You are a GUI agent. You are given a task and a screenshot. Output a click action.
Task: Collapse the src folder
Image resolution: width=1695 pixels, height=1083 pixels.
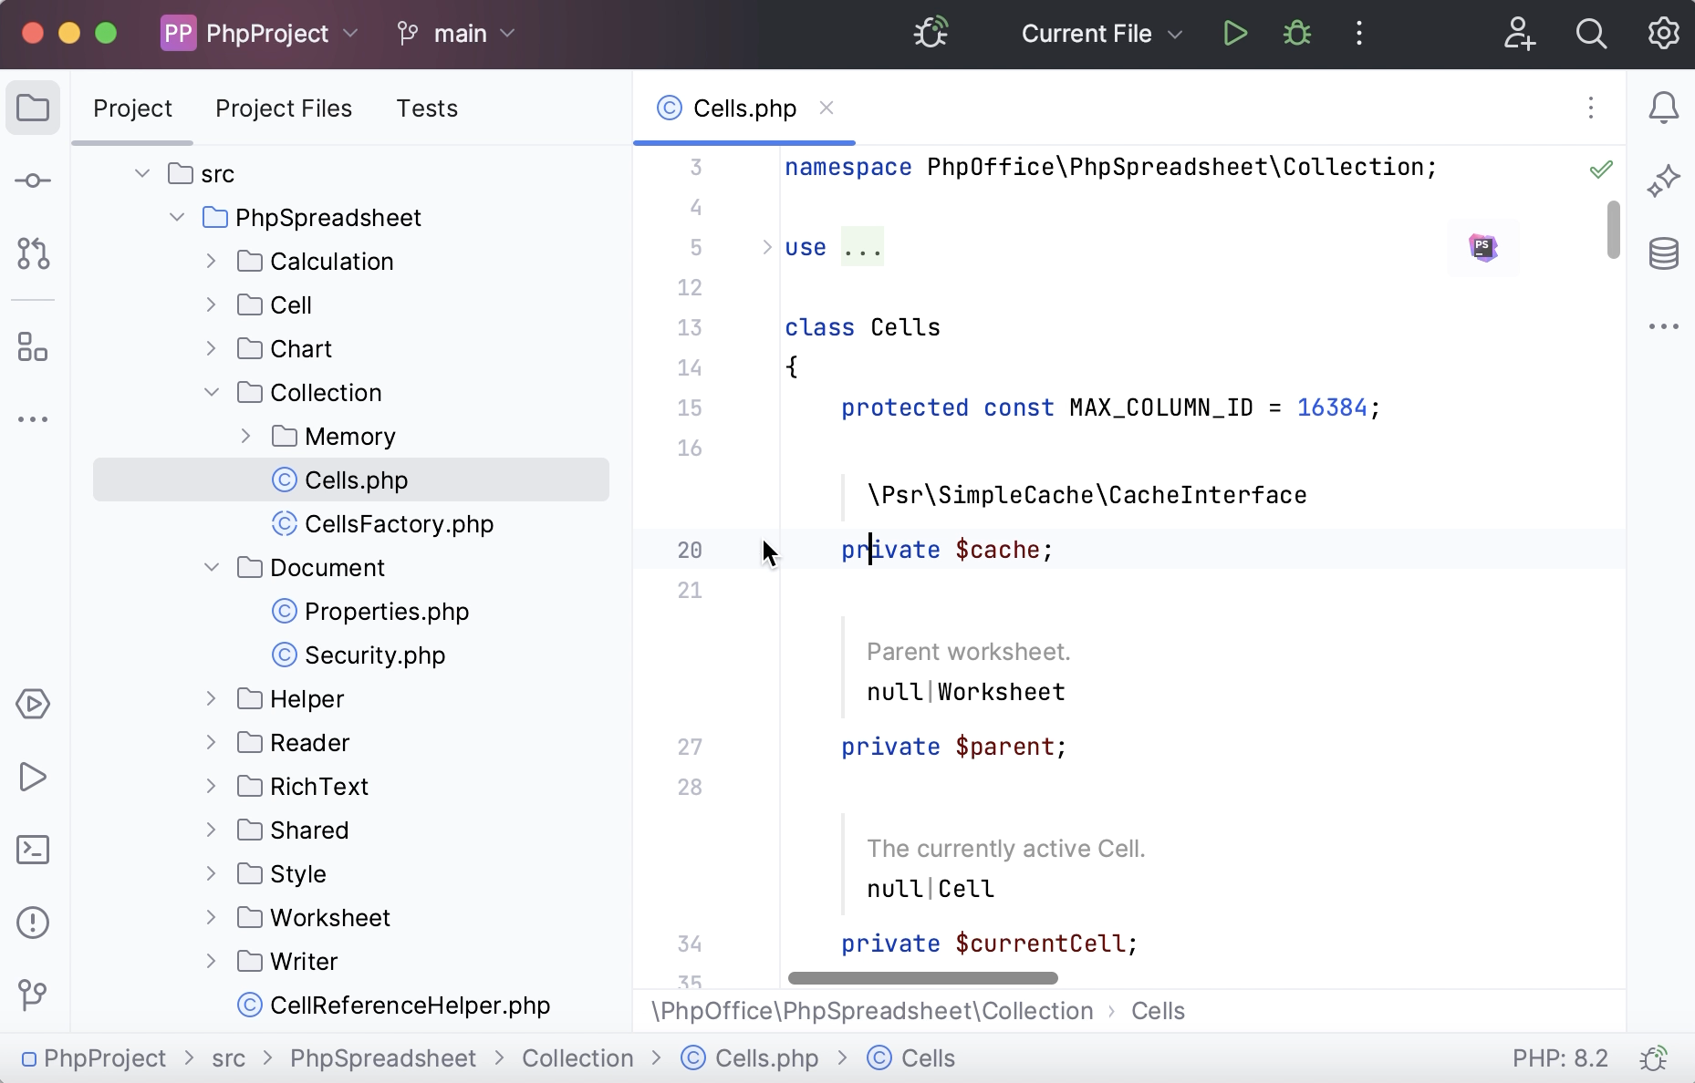[142, 173]
